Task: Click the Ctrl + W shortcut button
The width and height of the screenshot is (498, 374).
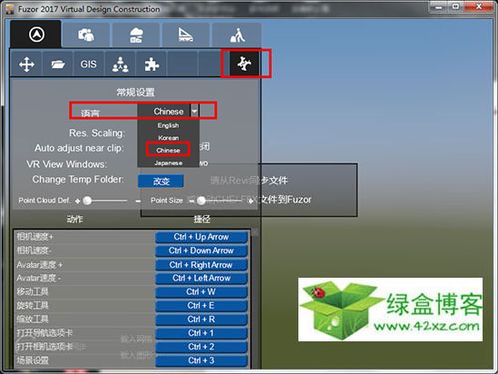Action: click(x=201, y=292)
